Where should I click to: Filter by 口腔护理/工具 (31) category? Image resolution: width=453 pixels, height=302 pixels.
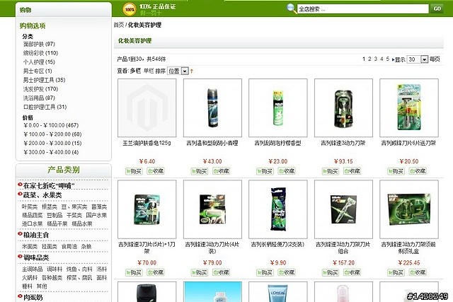(45, 107)
